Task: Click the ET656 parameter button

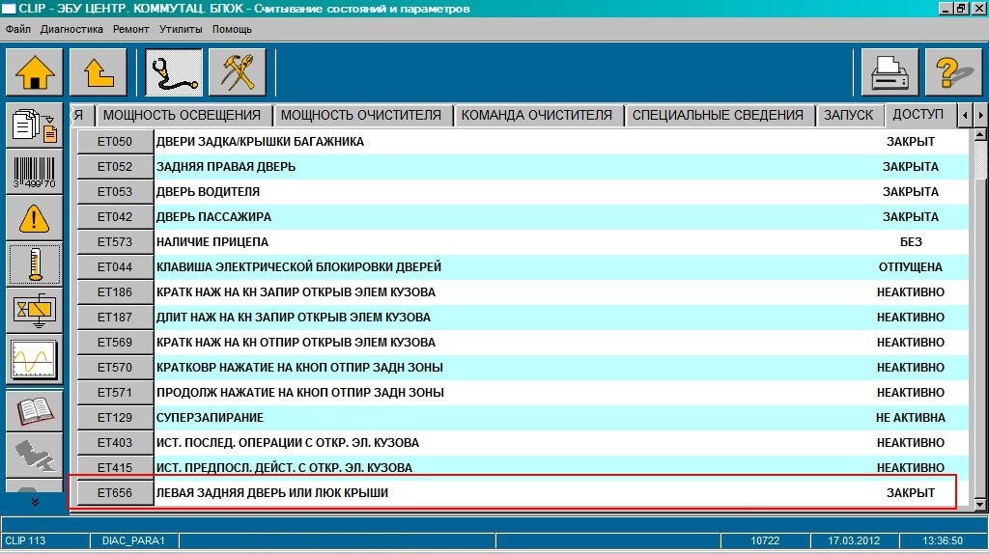Action: tap(115, 493)
